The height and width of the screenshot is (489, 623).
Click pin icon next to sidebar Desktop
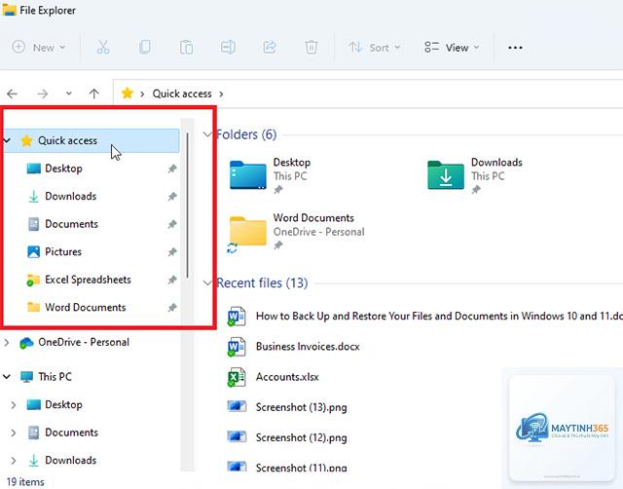172,169
